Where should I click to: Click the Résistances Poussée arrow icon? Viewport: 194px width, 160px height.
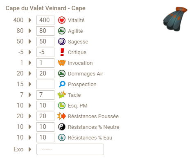click(x=61, y=116)
